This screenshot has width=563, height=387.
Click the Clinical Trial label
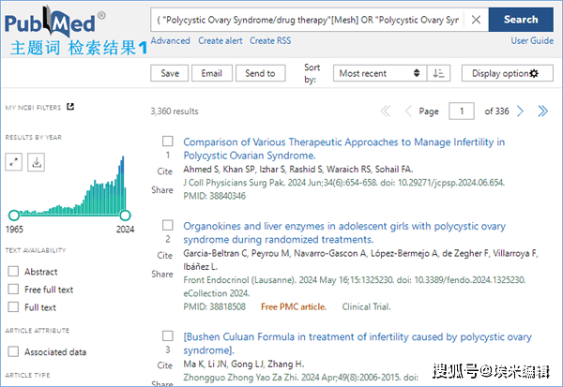(x=366, y=306)
